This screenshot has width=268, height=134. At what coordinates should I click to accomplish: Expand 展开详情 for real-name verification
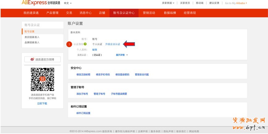122,55
